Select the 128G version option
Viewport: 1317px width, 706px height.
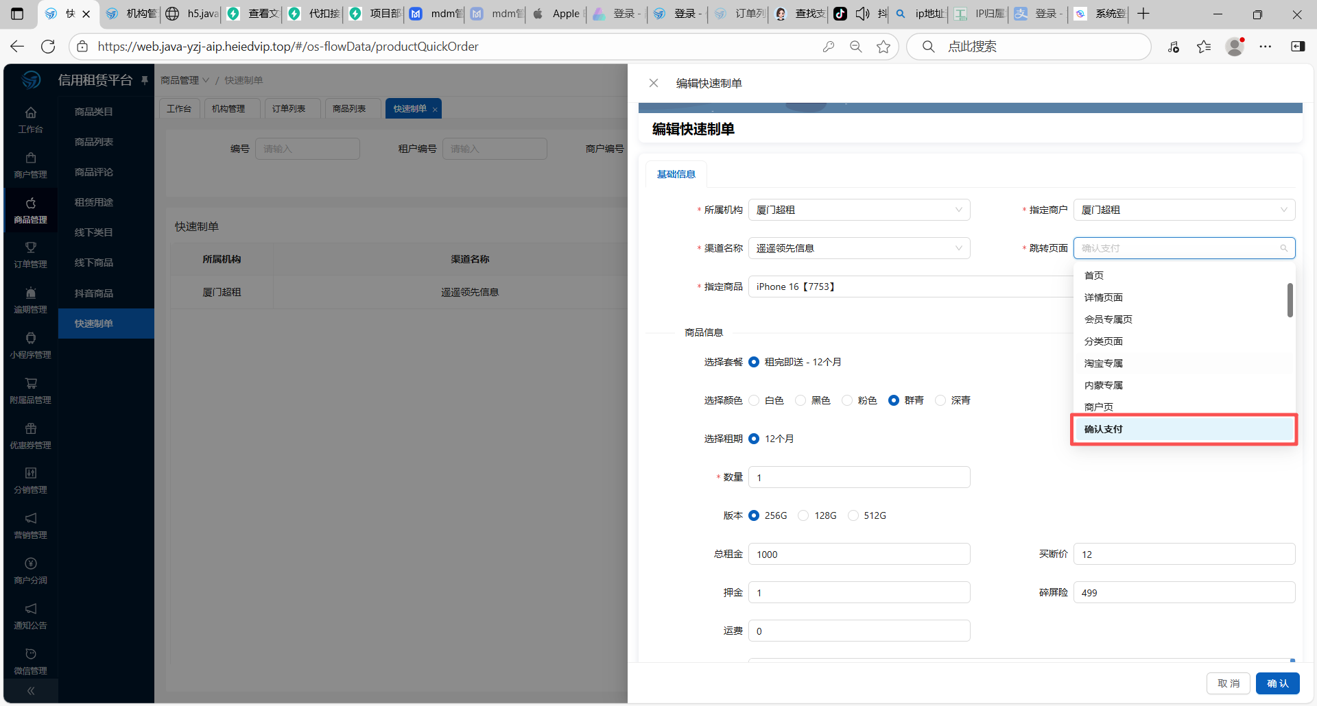(803, 515)
